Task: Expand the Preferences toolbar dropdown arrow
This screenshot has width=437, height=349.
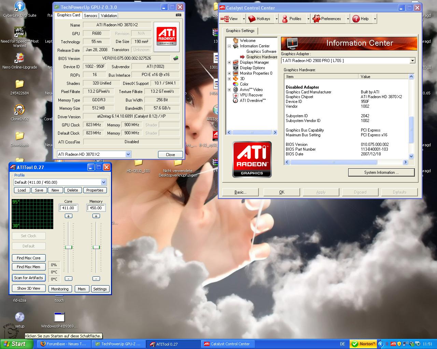Action: [x=348, y=19]
